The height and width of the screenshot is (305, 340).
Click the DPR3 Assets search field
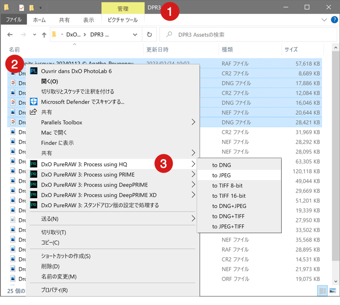tap(248, 35)
